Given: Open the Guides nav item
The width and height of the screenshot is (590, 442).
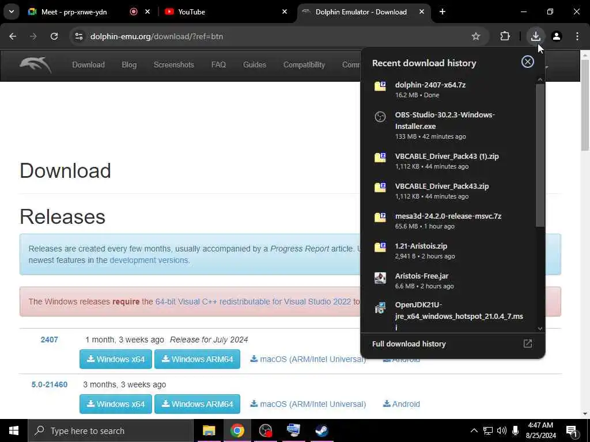Looking at the screenshot, I should pyautogui.click(x=255, y=64).
